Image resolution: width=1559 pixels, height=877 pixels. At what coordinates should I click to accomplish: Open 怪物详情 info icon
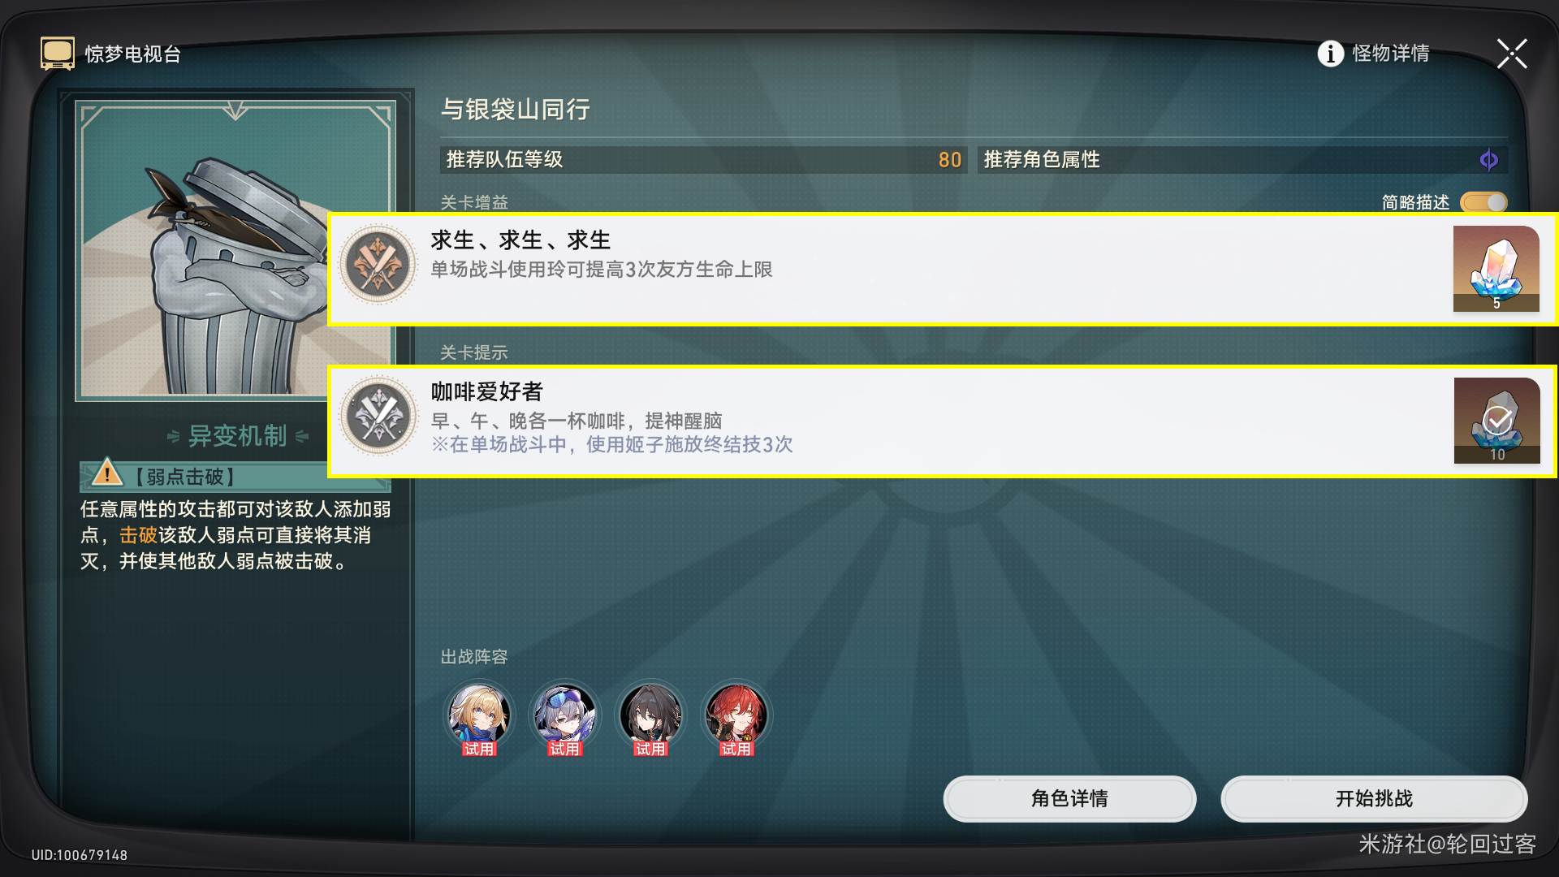(x=1330, y=54)
